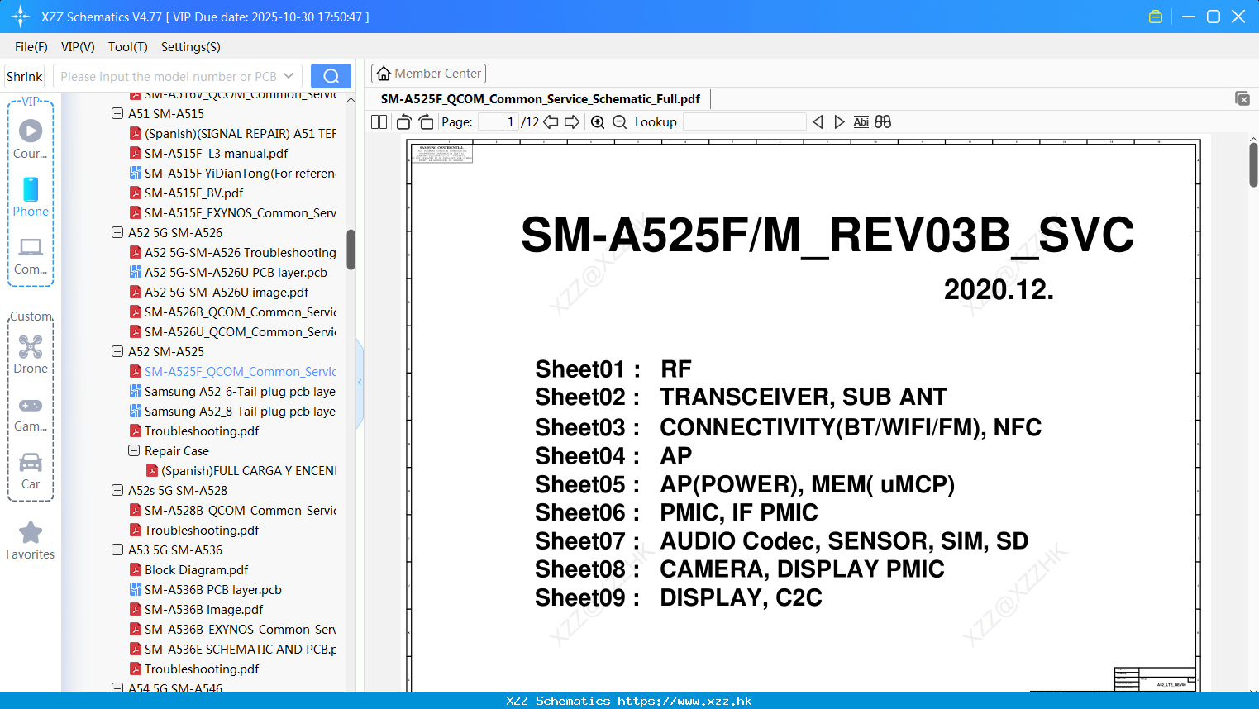Close the PDF tab panel icon

(1242, 98)
